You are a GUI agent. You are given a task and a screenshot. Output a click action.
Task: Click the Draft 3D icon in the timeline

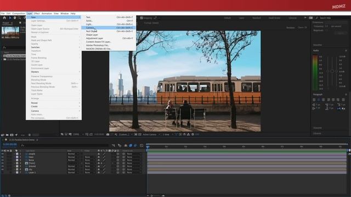pyautogui.click(x=120, y=146)
